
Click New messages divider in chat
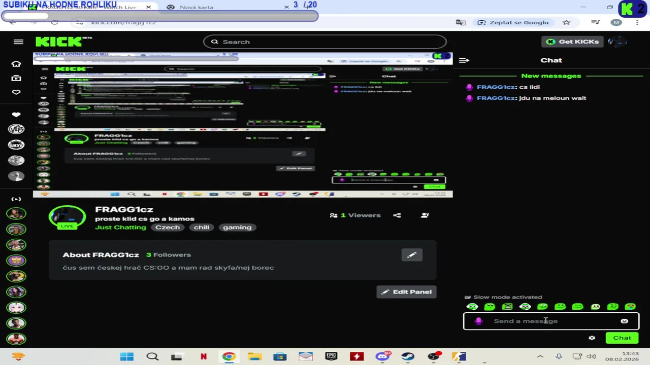[551, 76]
